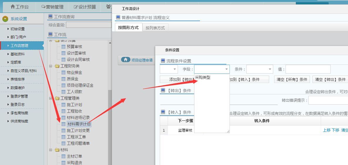Click the 工程管理类 folder icon
348x165 pixels.
pyautogui.click(x=57, y=98)
